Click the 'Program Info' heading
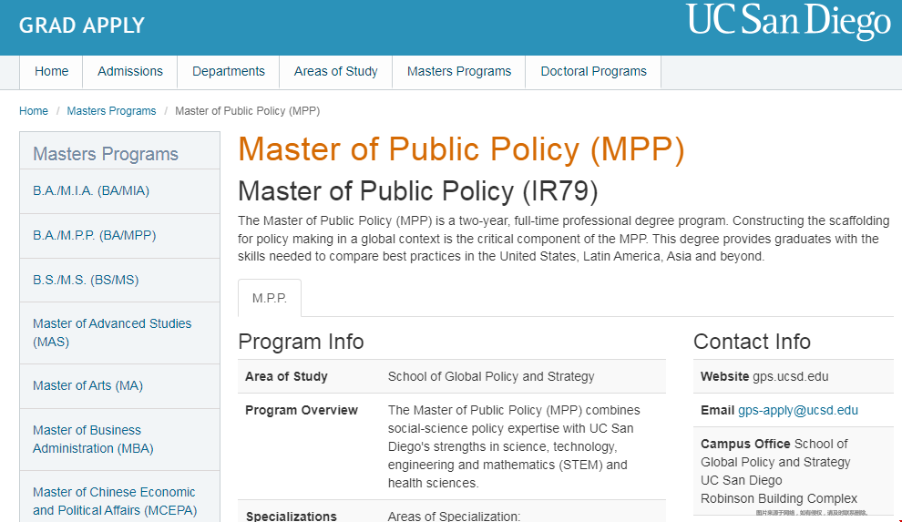This screenshot has width=902, height=522. [301, 342]
